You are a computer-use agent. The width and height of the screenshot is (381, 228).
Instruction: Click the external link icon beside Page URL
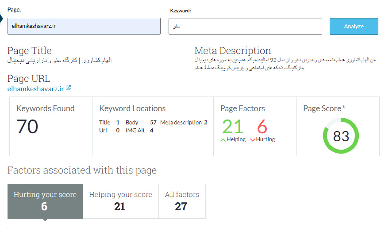click(68, 88)
